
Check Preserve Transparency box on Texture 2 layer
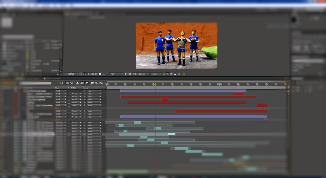69,94
